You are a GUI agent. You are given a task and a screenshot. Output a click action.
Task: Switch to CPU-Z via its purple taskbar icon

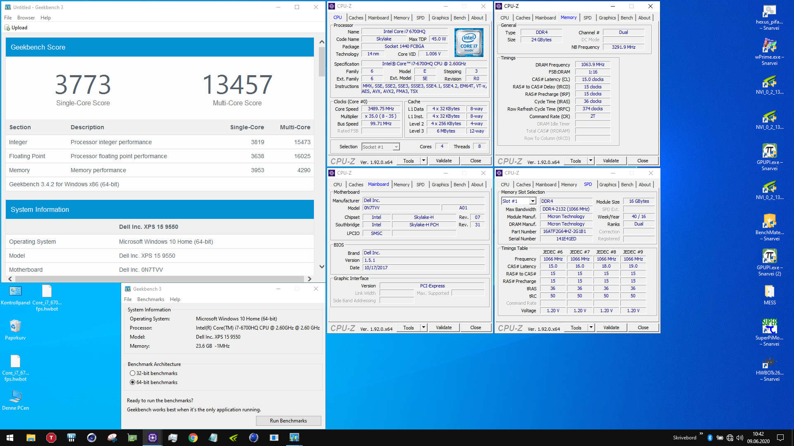click(x=153, y=438)
